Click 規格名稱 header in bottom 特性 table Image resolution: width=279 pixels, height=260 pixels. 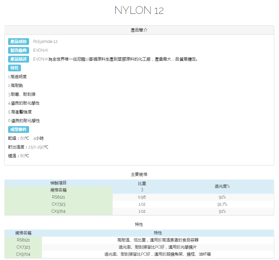click(23, 233)
